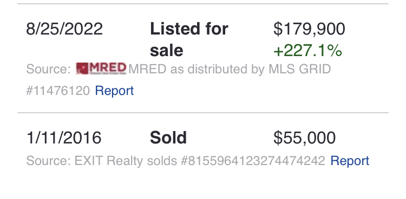Click the Source label beside MRED logo
406x199 pixels.
click(48, 69)
